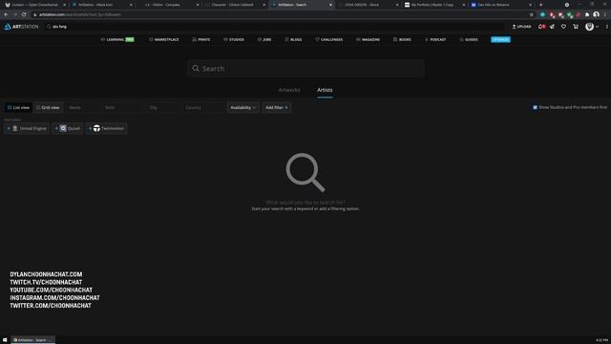
Task: Open the heart likes icon
Action: coord(563,27)
